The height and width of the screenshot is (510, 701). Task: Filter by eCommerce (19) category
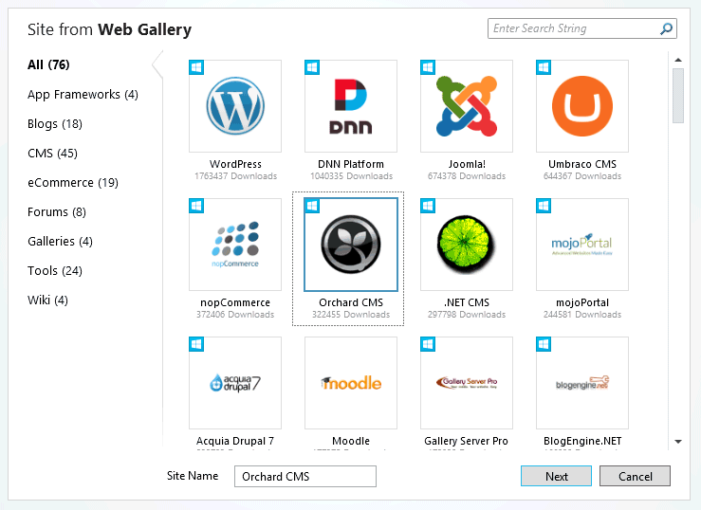[x=73, y=183]
